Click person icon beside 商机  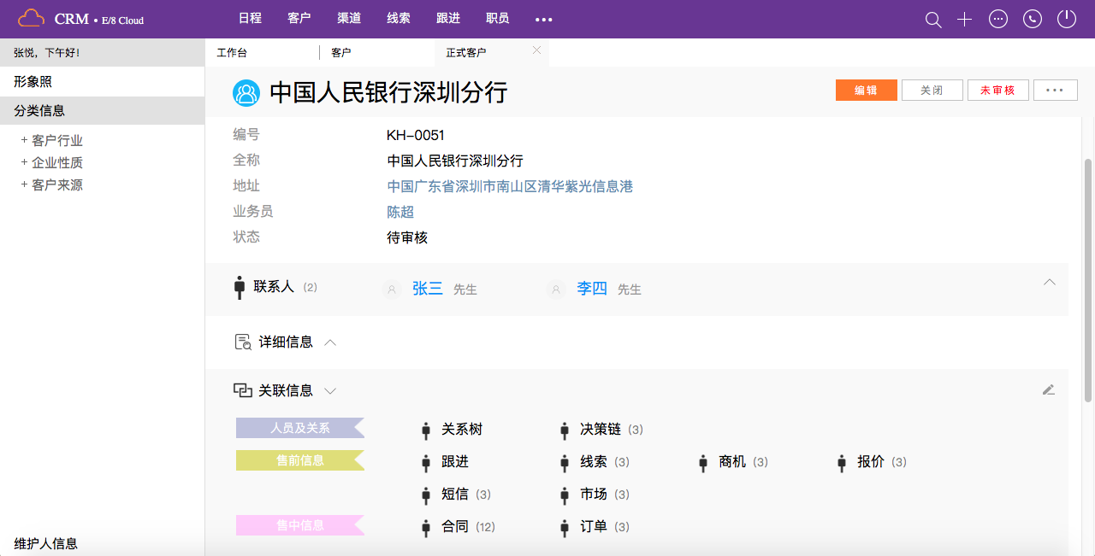click(703, 463)
